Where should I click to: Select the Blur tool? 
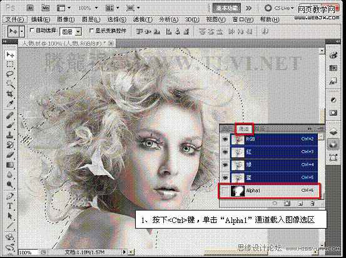[10, 174]
